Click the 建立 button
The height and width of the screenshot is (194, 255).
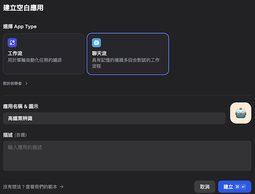(234, 186)
